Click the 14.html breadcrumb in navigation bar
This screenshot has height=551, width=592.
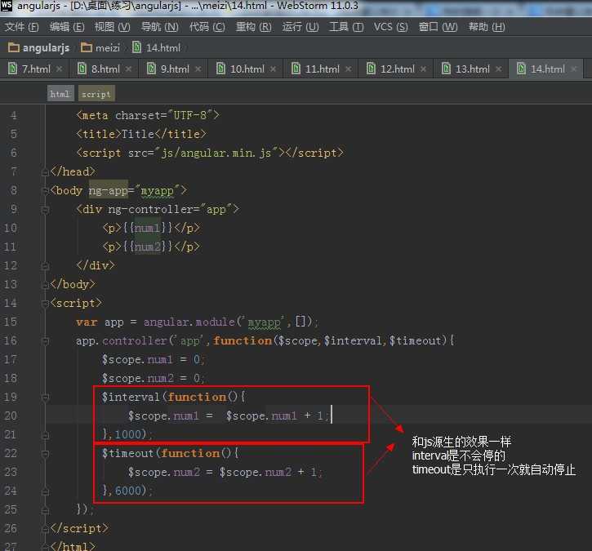(x=163, y=48)
